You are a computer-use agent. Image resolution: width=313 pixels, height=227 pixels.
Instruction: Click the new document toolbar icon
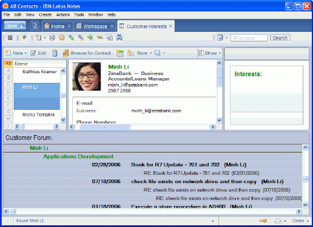point(39,37)
